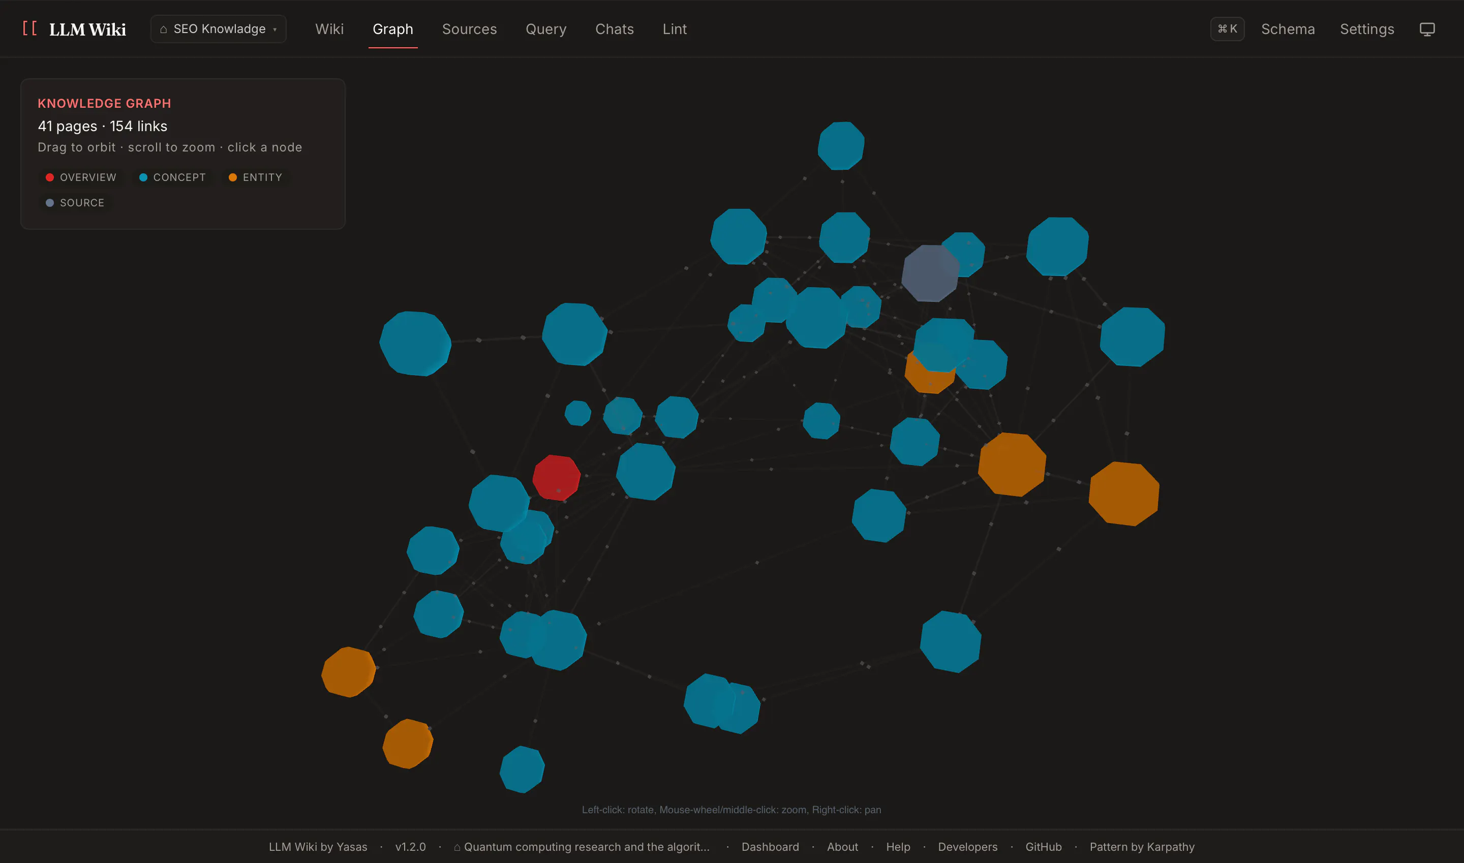The height and width of the screenshot is (863, 1464).
Task: Open the Developers footer link
Action: pos(967,847)
